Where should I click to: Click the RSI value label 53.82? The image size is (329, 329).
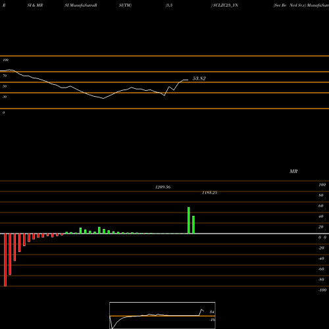(199, 78)
